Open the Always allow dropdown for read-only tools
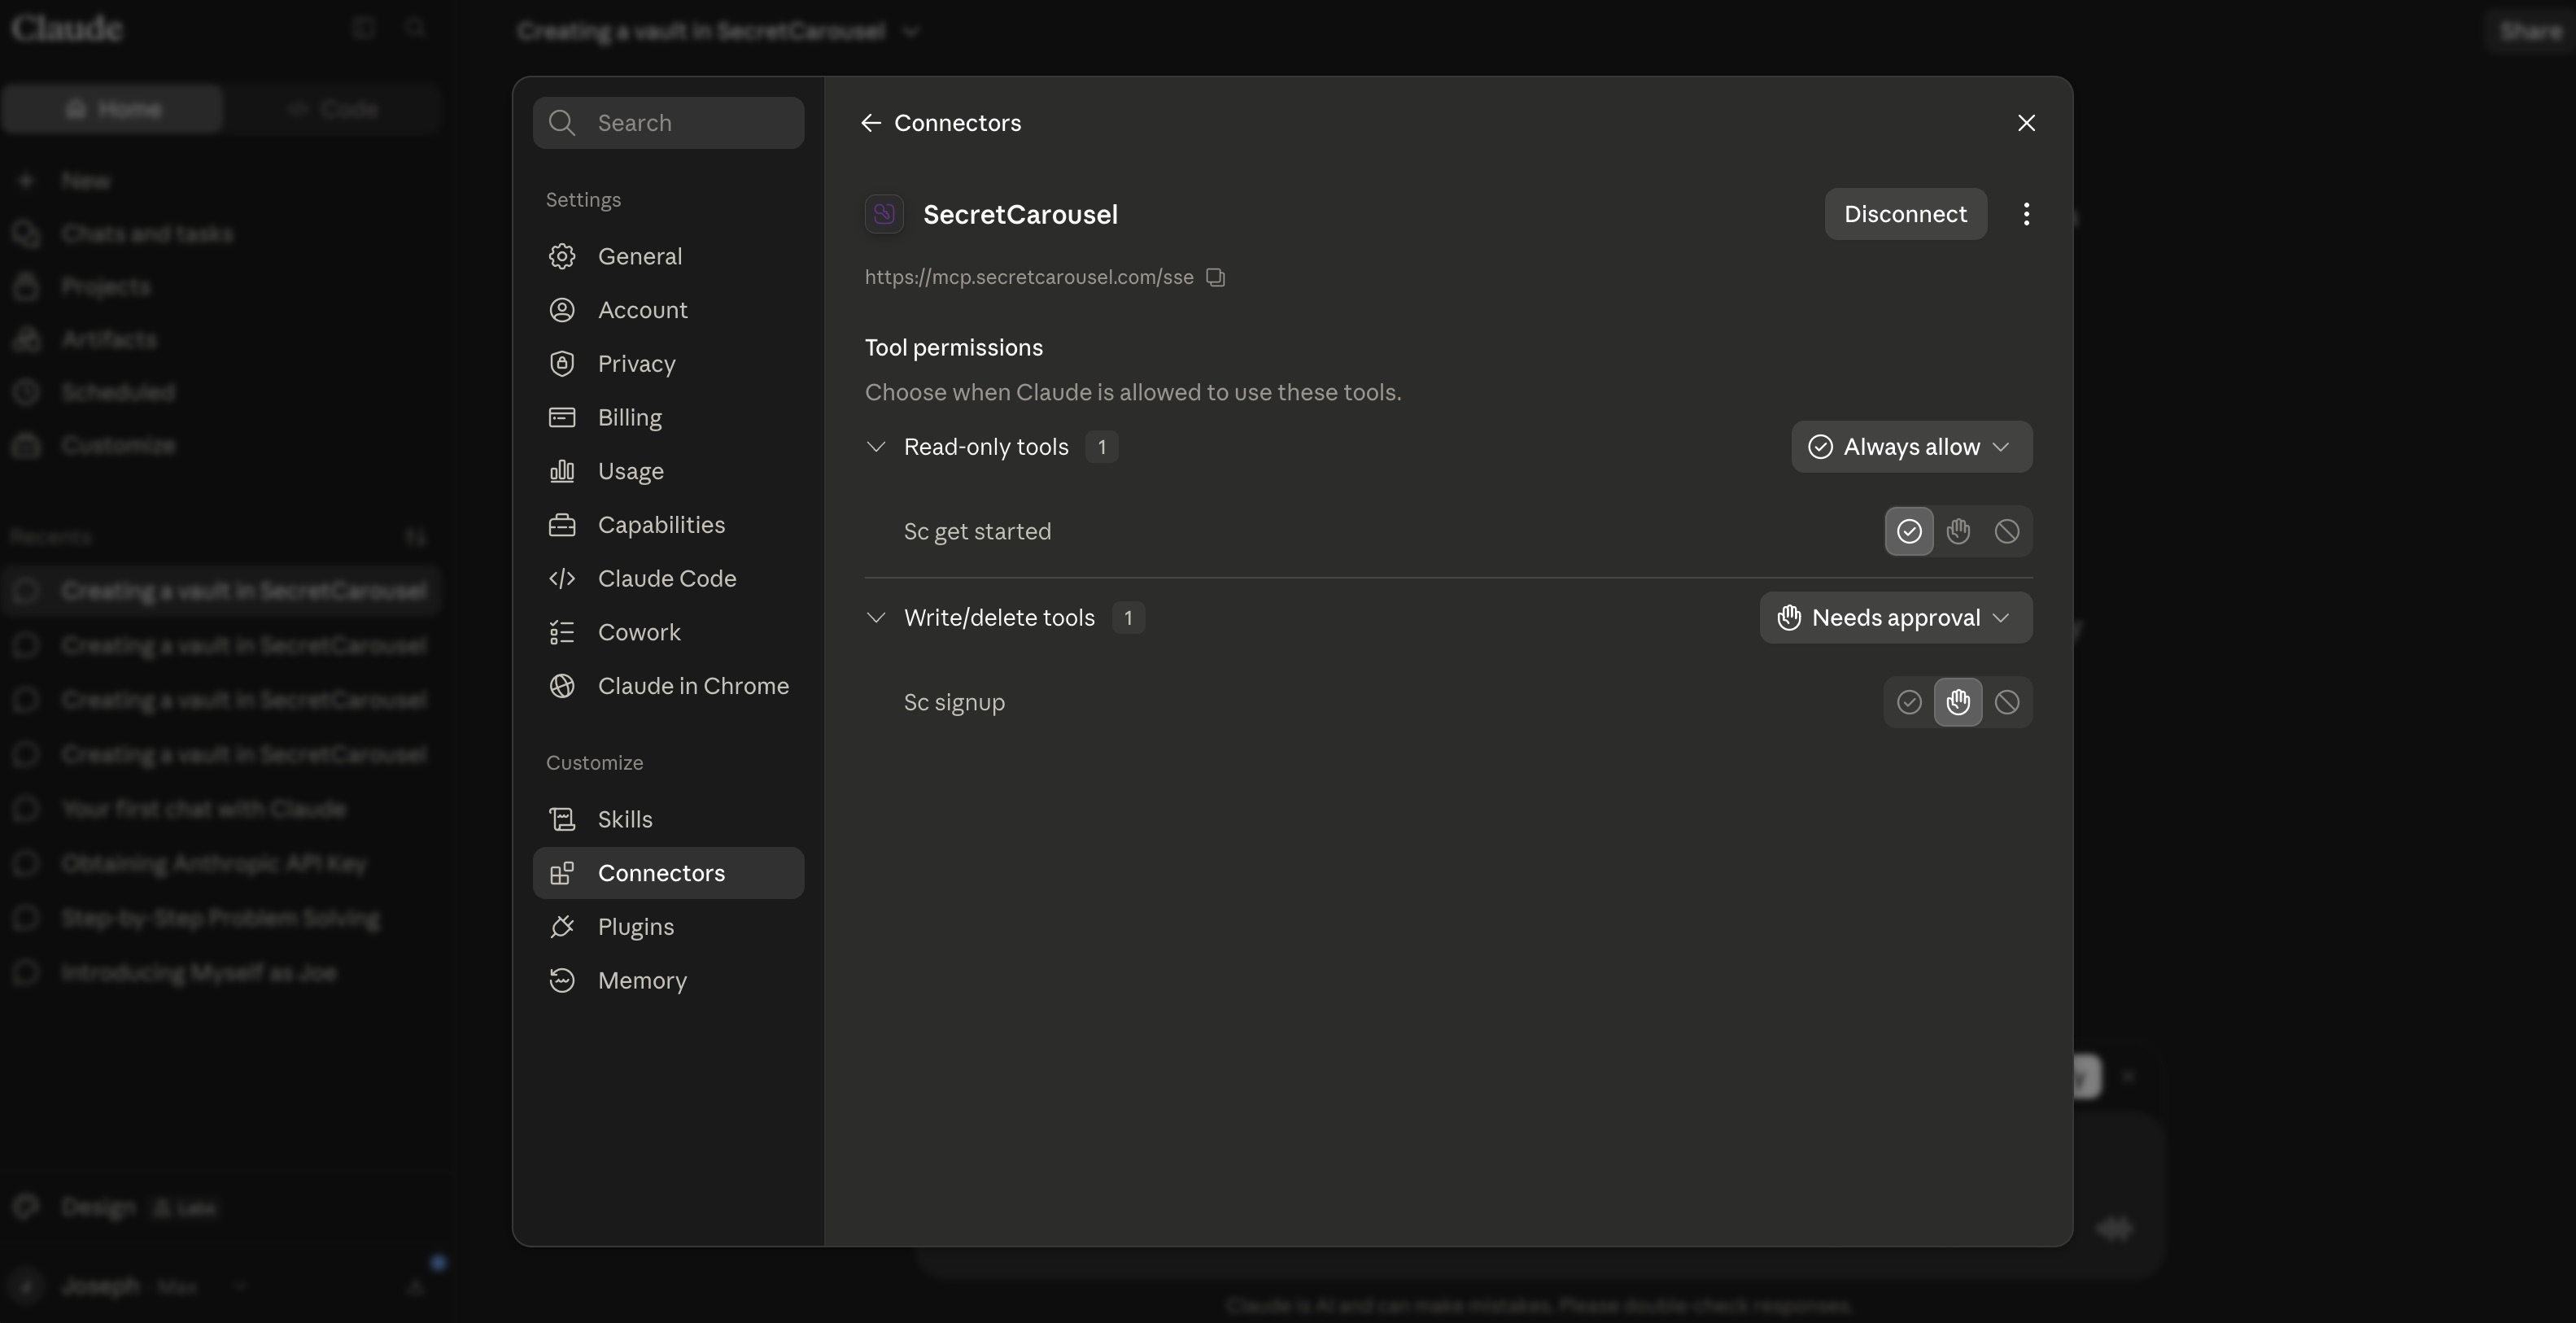2576x1323 pixels. click(1911, 447)
